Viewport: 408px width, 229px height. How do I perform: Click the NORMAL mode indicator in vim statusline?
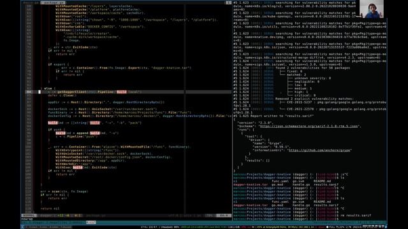coord(29,216)
